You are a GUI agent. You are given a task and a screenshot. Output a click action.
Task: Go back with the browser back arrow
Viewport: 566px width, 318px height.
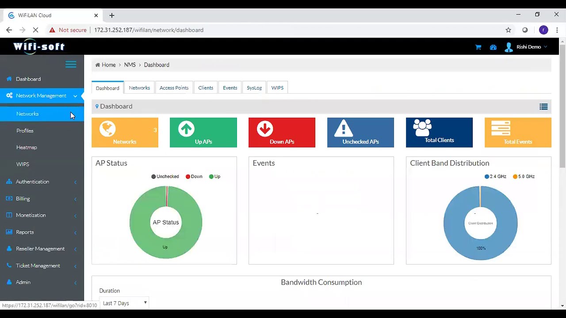pyautogui.click(x=9, y=30)
